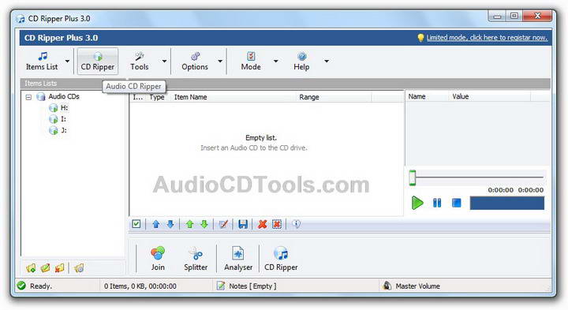Viewport: 568px width, 310px height.
Task: Open the Options toolbar menu
Action: coord(195,61)
